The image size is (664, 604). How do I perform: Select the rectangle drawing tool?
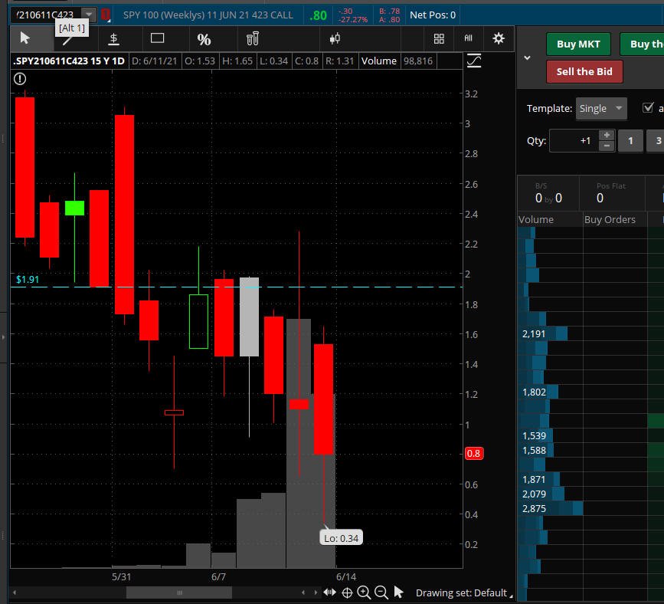coord(157,38)
